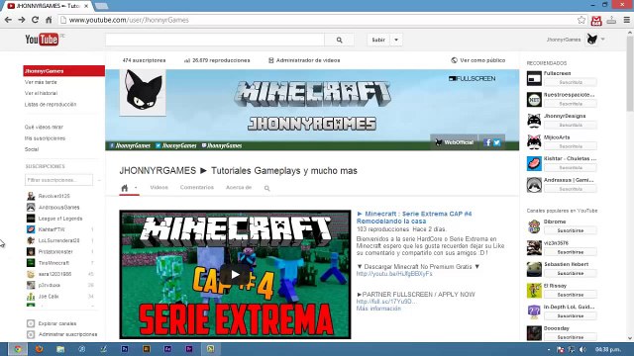Bookmark page with star icon
This screenshot has height=356, width=634.
(581, 20)
